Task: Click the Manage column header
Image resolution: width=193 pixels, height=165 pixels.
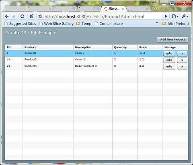Action: [x=175, y=47]
